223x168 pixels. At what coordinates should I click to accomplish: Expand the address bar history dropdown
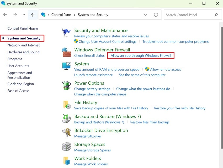(x=145, y=15)
